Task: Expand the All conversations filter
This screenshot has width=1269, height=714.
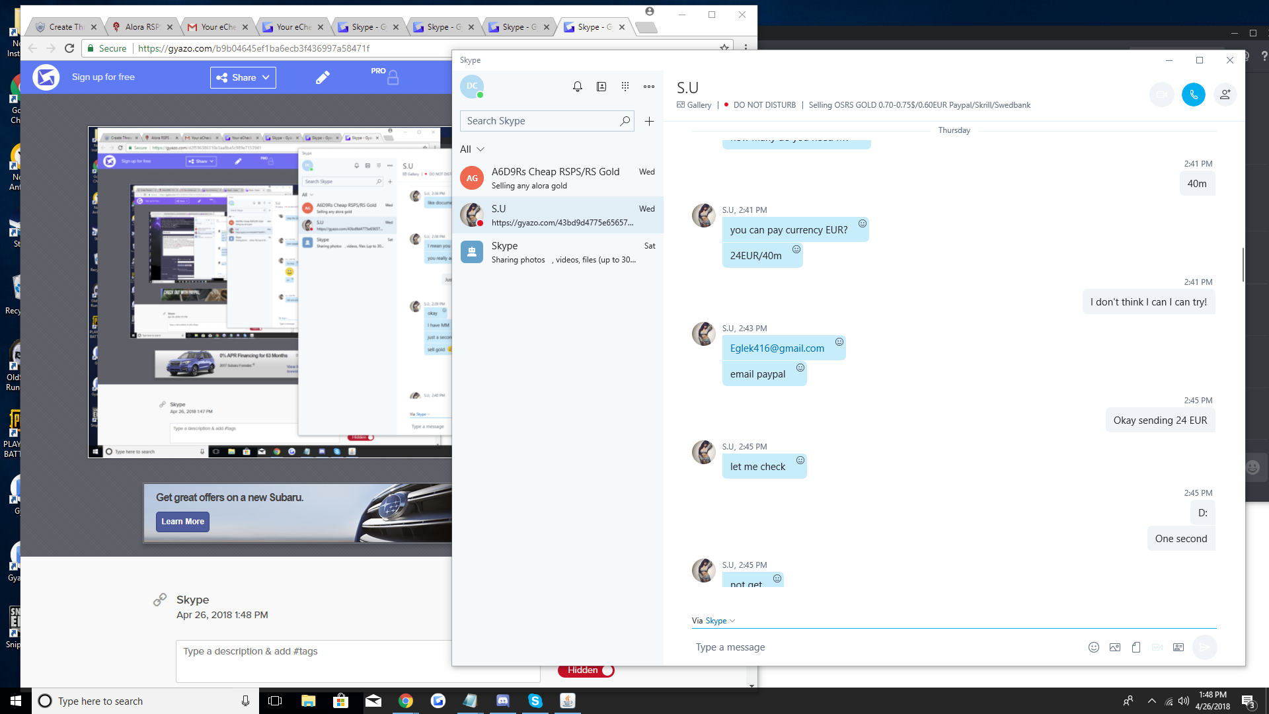Action: click(x=472, y=149)
